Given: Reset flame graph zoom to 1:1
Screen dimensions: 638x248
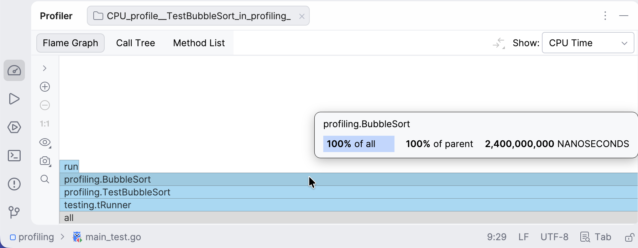Looking at the screenshot, I should tap(45, 124).
